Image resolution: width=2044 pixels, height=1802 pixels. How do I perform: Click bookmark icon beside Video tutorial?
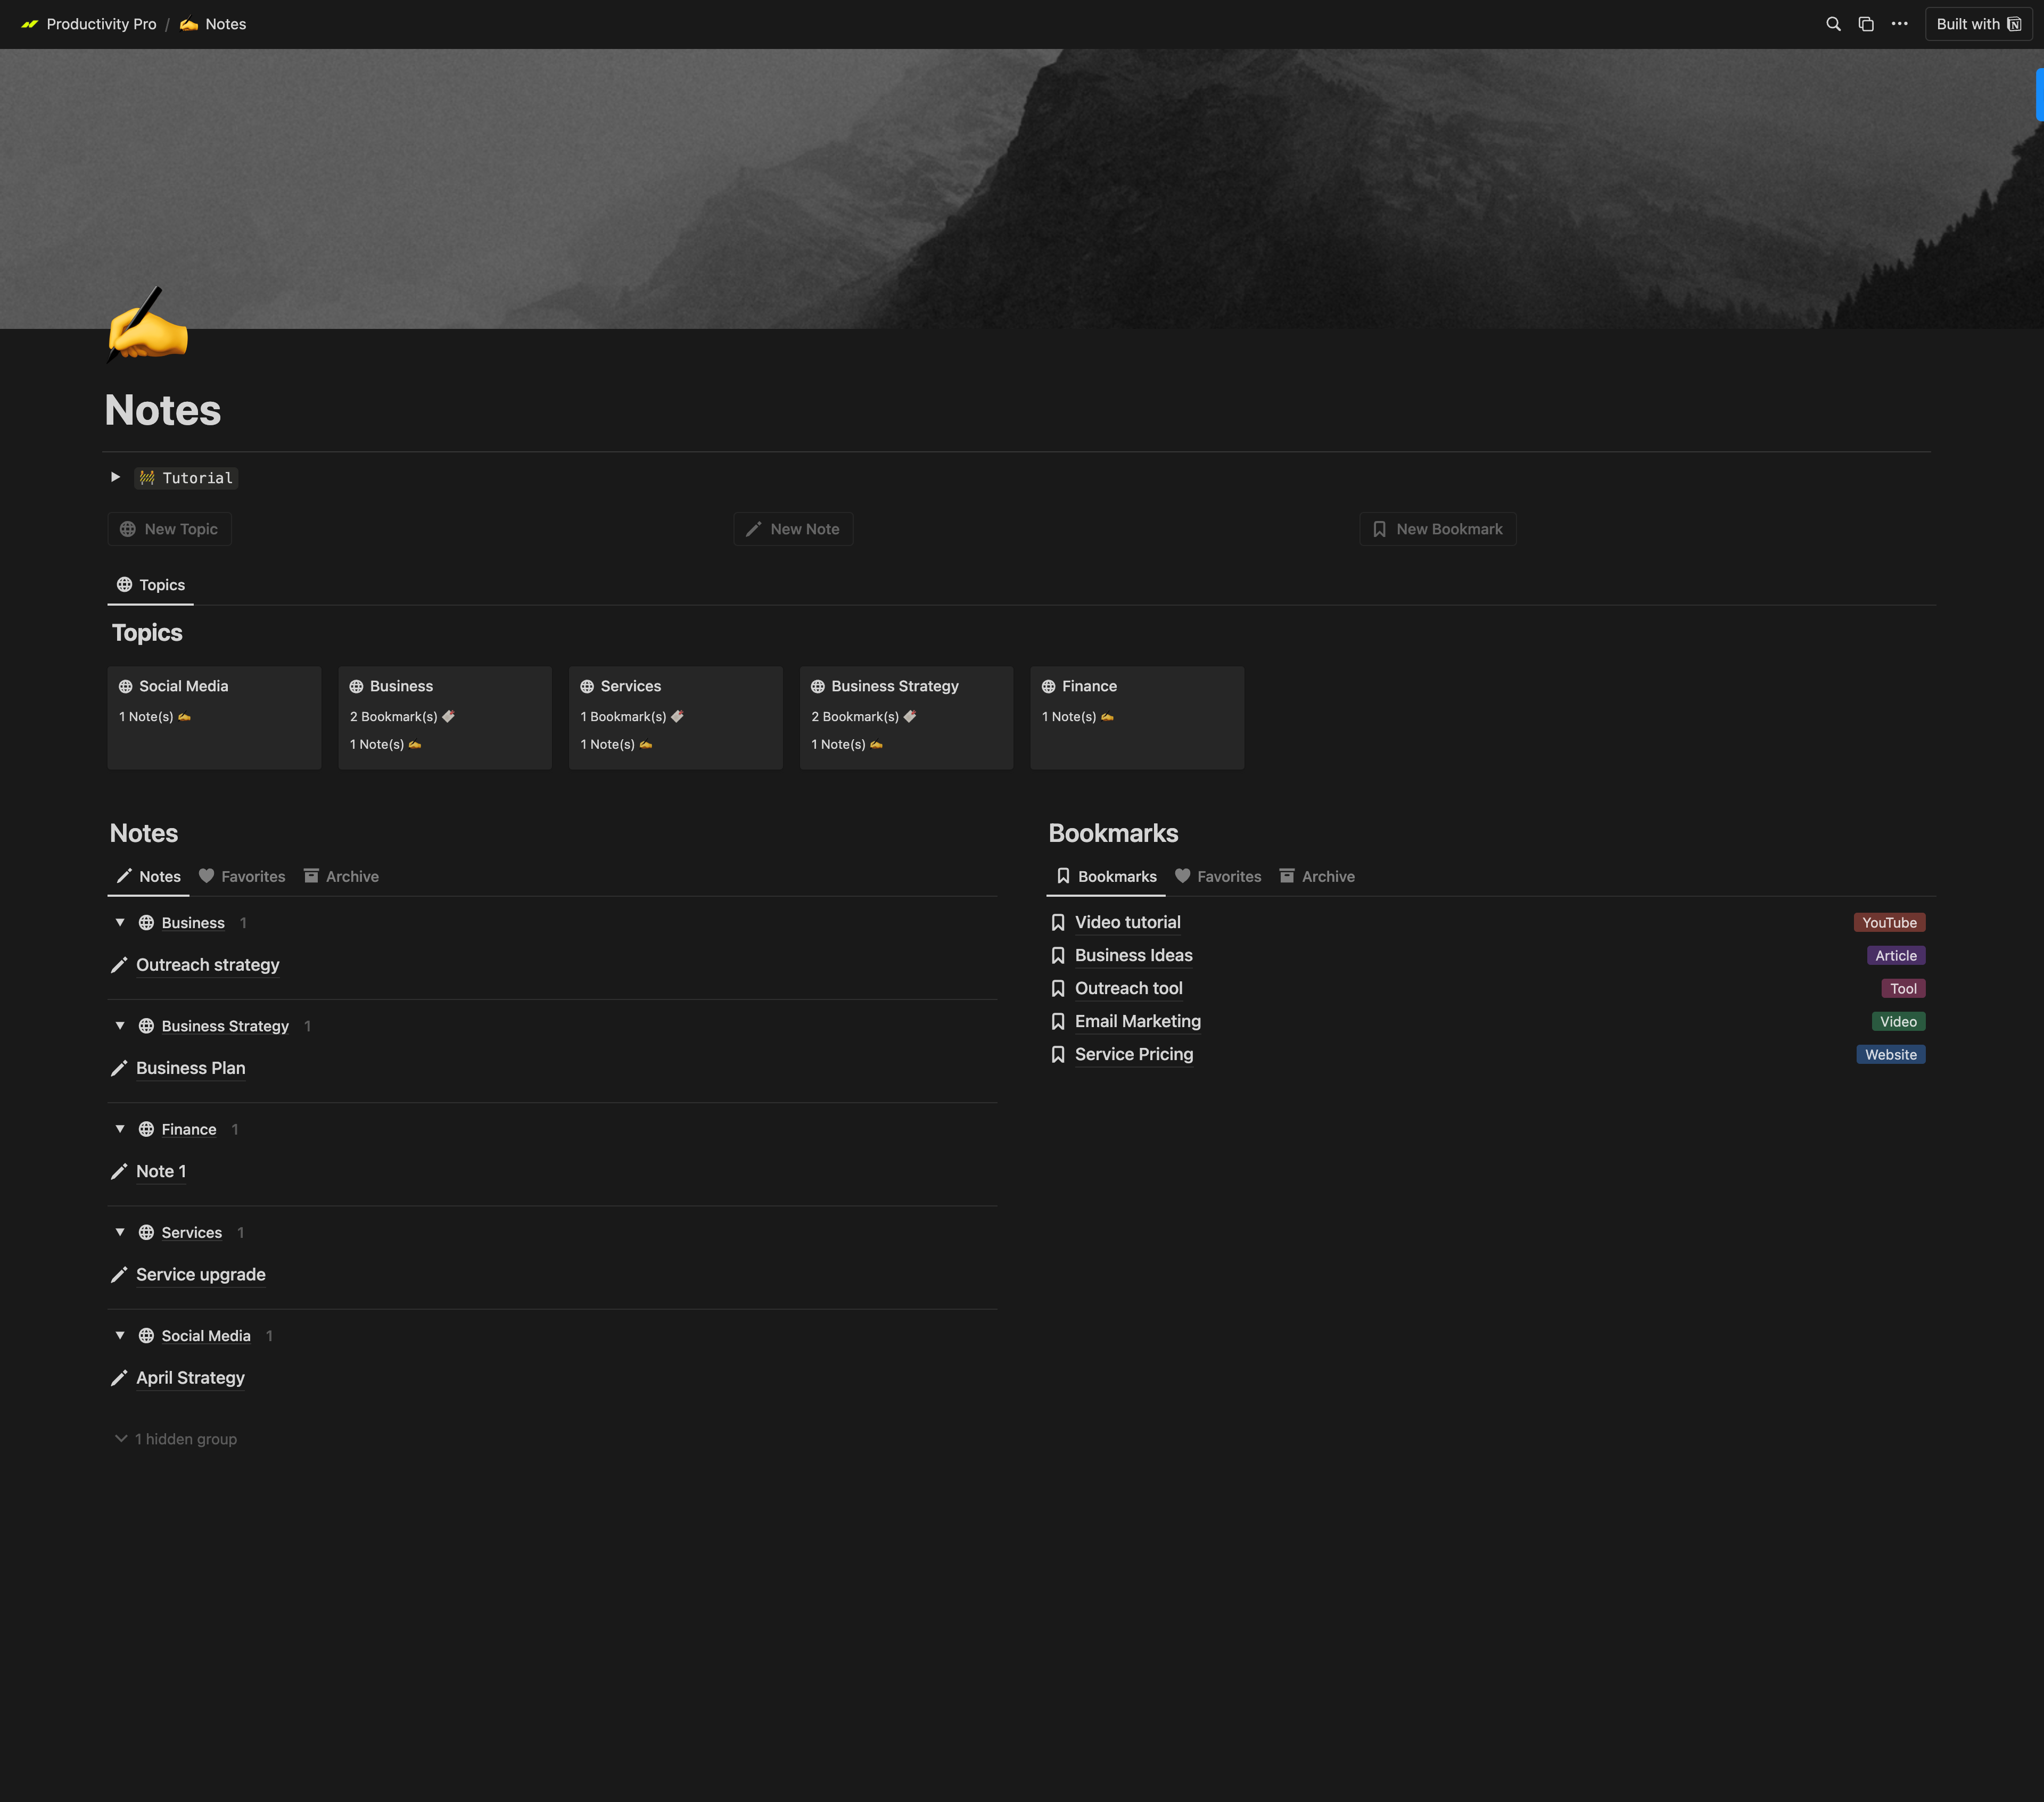[x=1058, y=922]
